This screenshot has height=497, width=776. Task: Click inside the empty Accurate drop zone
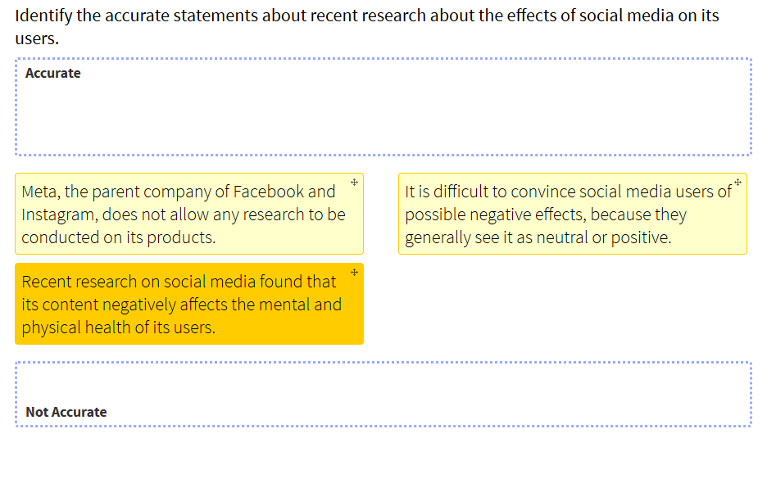click(383, 115)
